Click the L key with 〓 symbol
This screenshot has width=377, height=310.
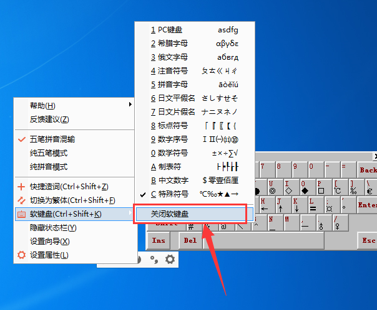point(316,205)
